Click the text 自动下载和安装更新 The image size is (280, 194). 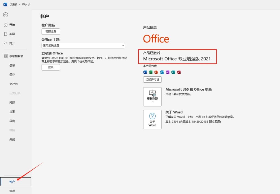click(x=178, y=94)
